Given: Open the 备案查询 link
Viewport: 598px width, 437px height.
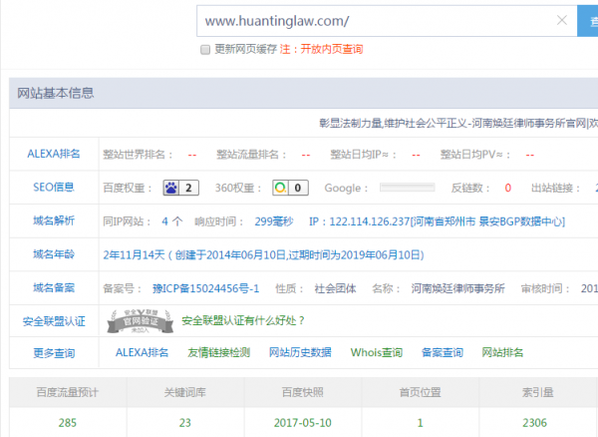Looking at the screenshot, I should coord(443,352).
